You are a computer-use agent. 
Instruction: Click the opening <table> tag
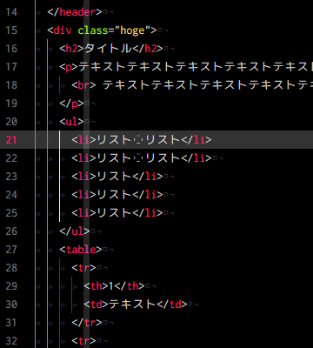pos(81,250)
